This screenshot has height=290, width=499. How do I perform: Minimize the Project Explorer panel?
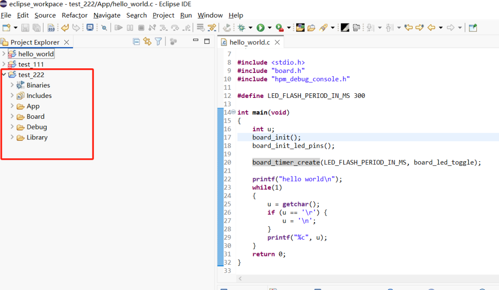196,40
